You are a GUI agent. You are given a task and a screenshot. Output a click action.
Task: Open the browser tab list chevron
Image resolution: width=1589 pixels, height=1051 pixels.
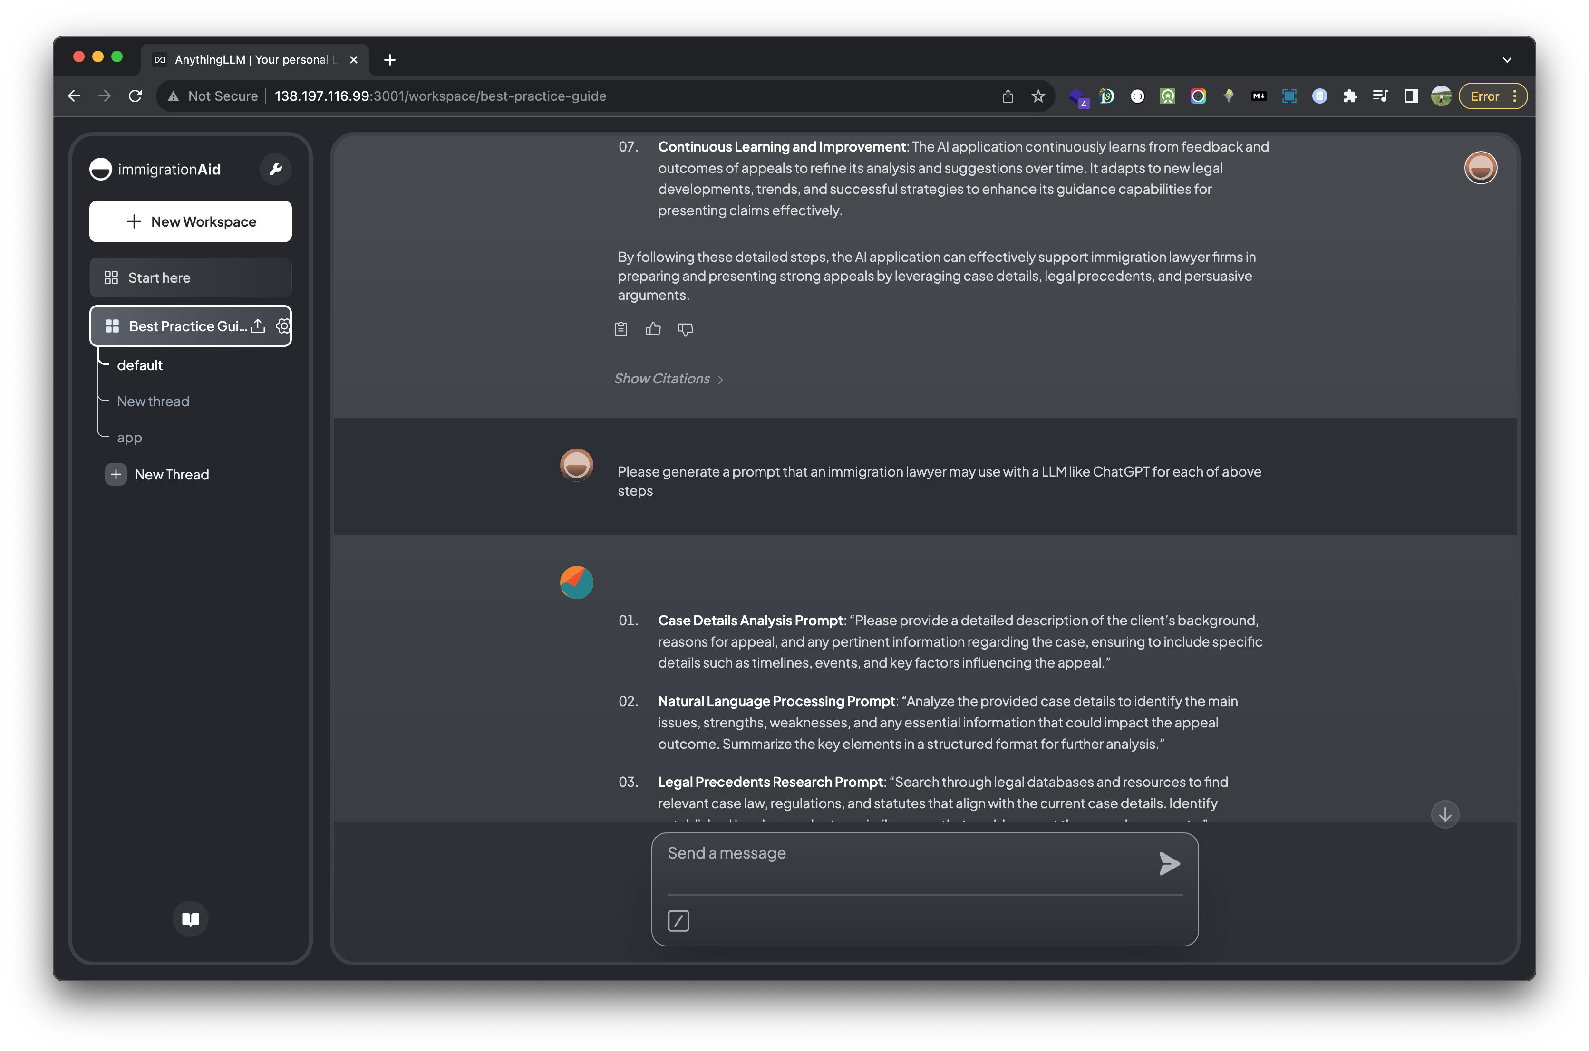coord(1506,60)
